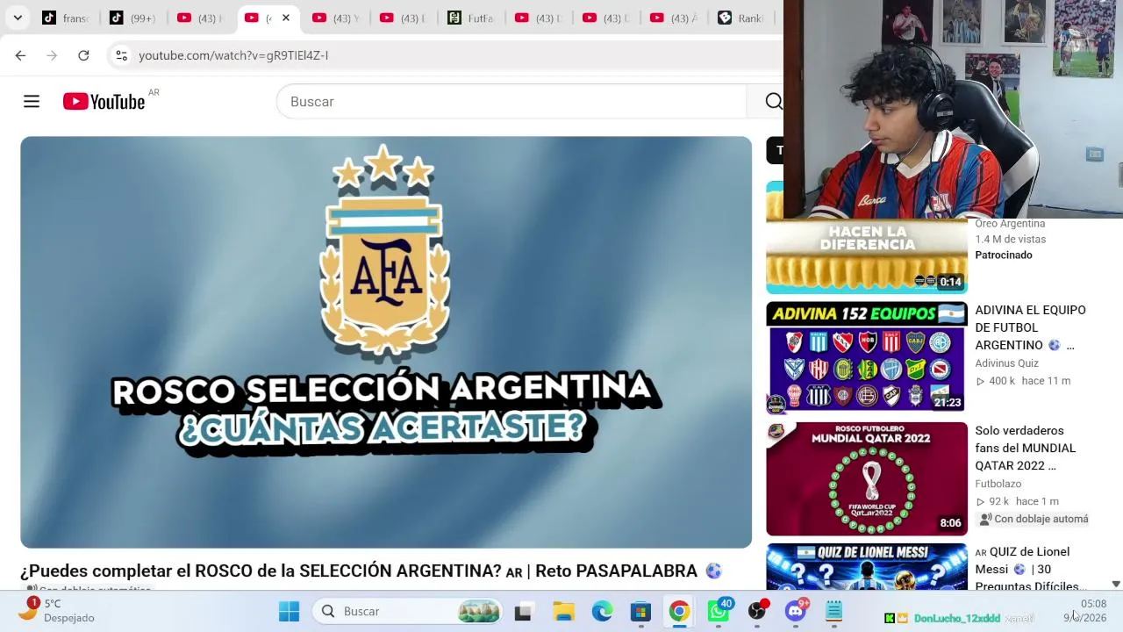1123x632 pixels.
Task: Open the video title about ROSCO Selección Argentina
Action: click(x=370, y=571)
